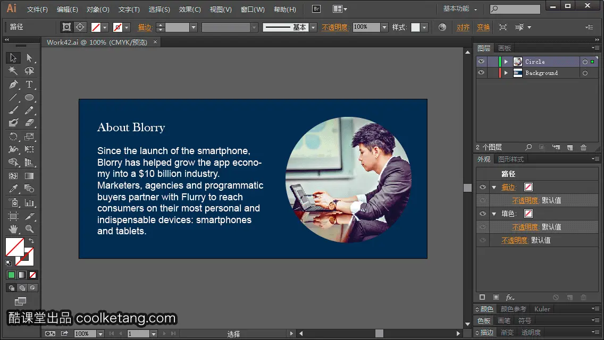
Task: Click the 不透明度 link in control bar
Action: (x=335, y=27)
